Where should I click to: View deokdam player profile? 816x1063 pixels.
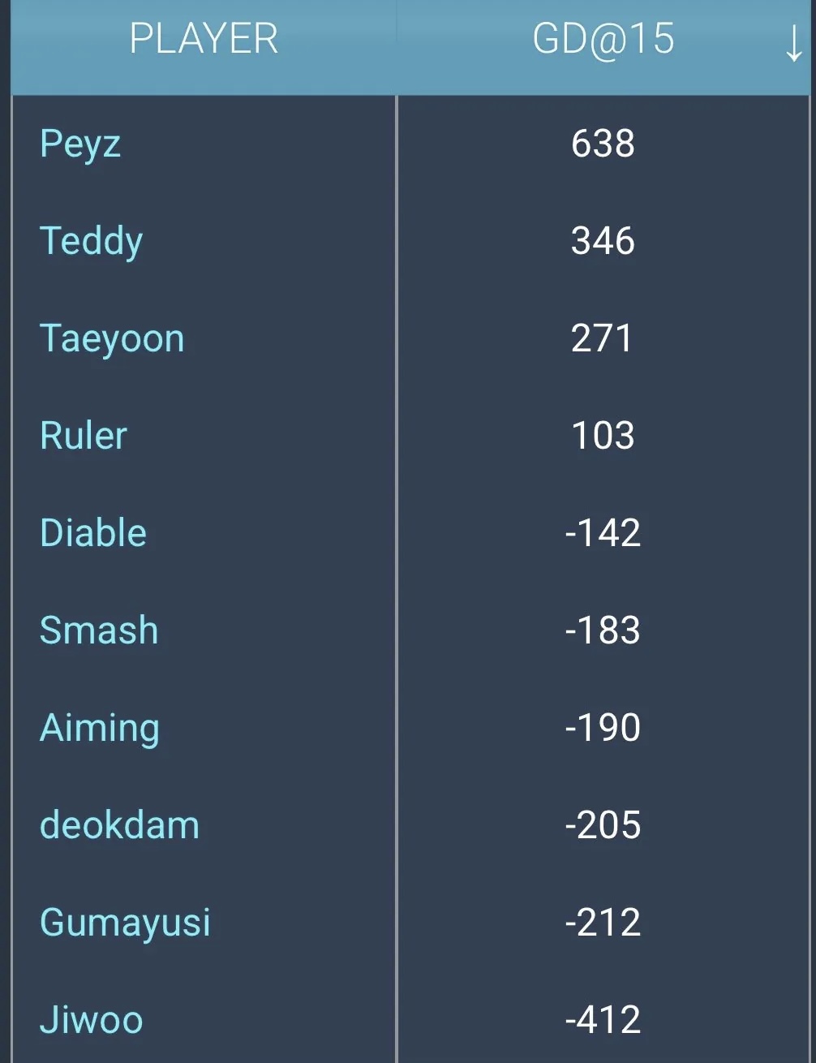click(x=119, y=825)
